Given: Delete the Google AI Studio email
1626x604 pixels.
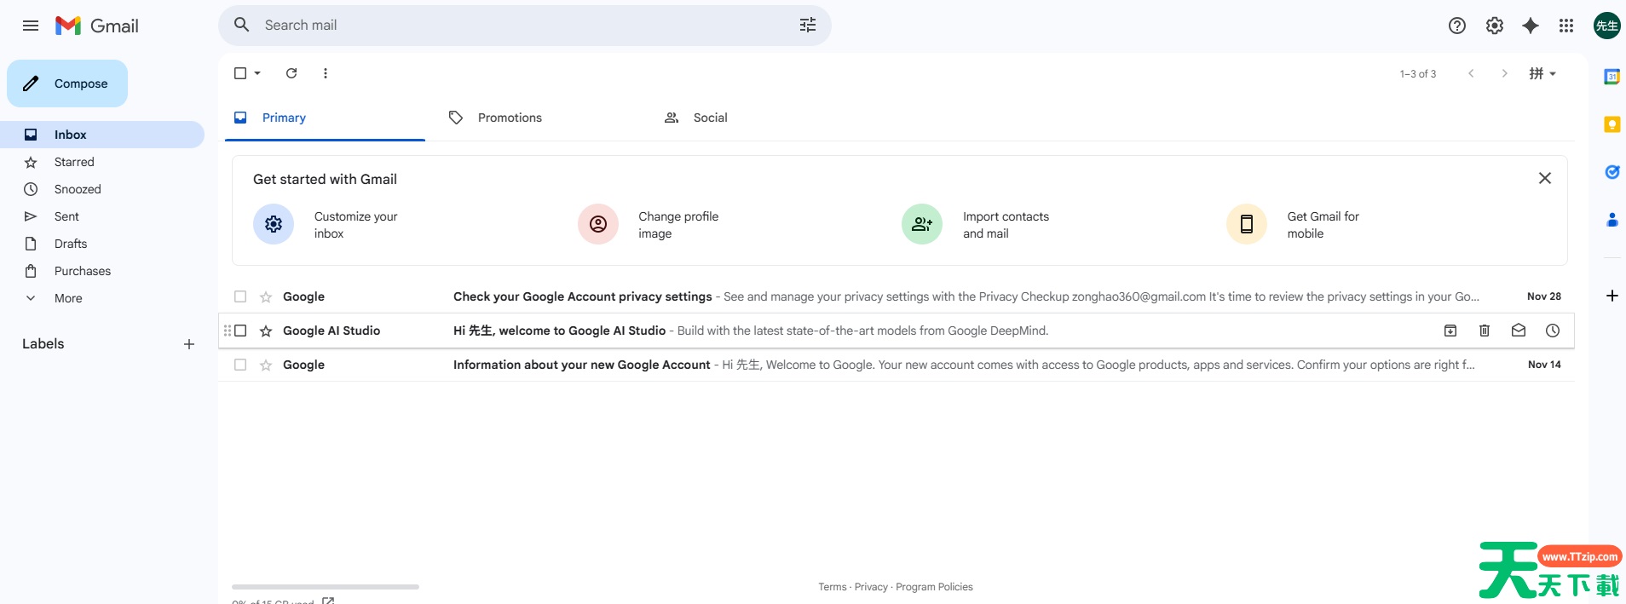Looking at the screenshot, I should [1485, 331].
